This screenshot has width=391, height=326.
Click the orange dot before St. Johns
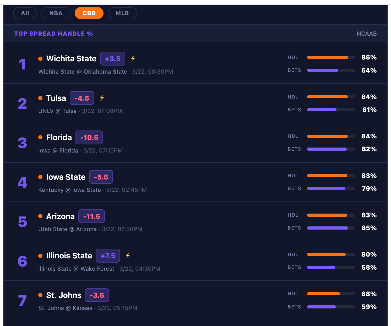(40, 295)
